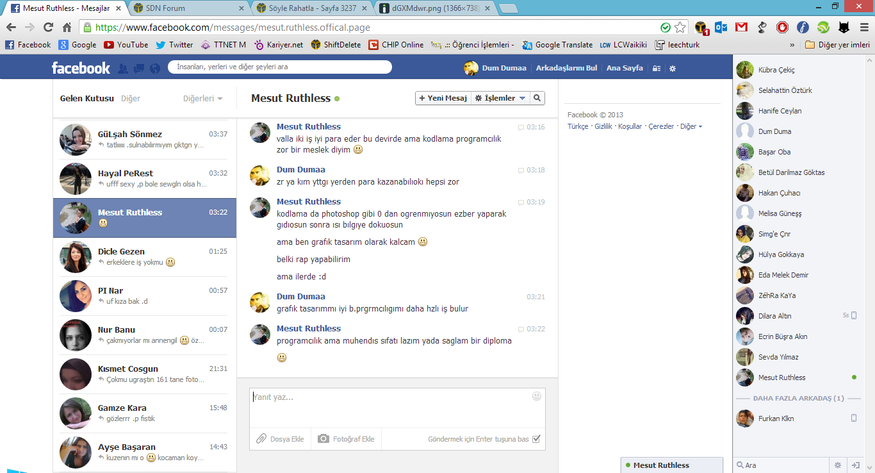Select the Diğer messages tab
This screenshot has width=875, height=473.
coord(131,99)
